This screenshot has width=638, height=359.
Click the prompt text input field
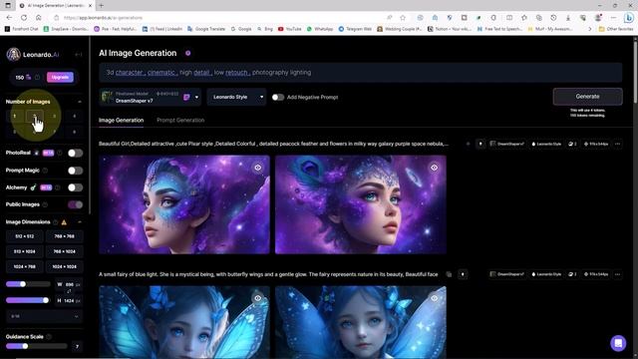361,73
